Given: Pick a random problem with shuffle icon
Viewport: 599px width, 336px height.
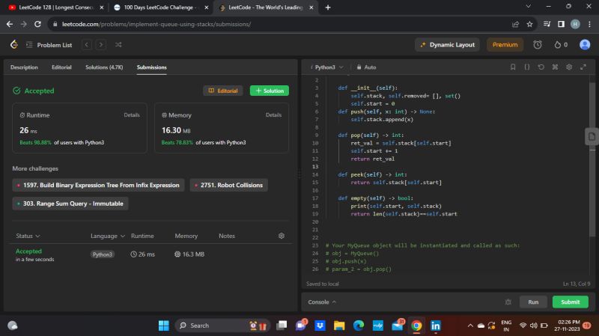Looking at the screenshot, I should pos(118,45).
